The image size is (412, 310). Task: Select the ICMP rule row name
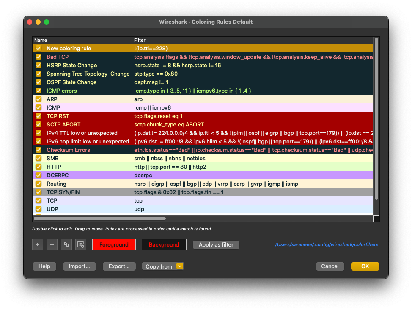click(53, 107)
